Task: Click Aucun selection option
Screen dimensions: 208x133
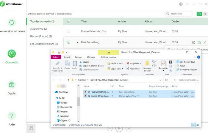Action: [181, 66]
